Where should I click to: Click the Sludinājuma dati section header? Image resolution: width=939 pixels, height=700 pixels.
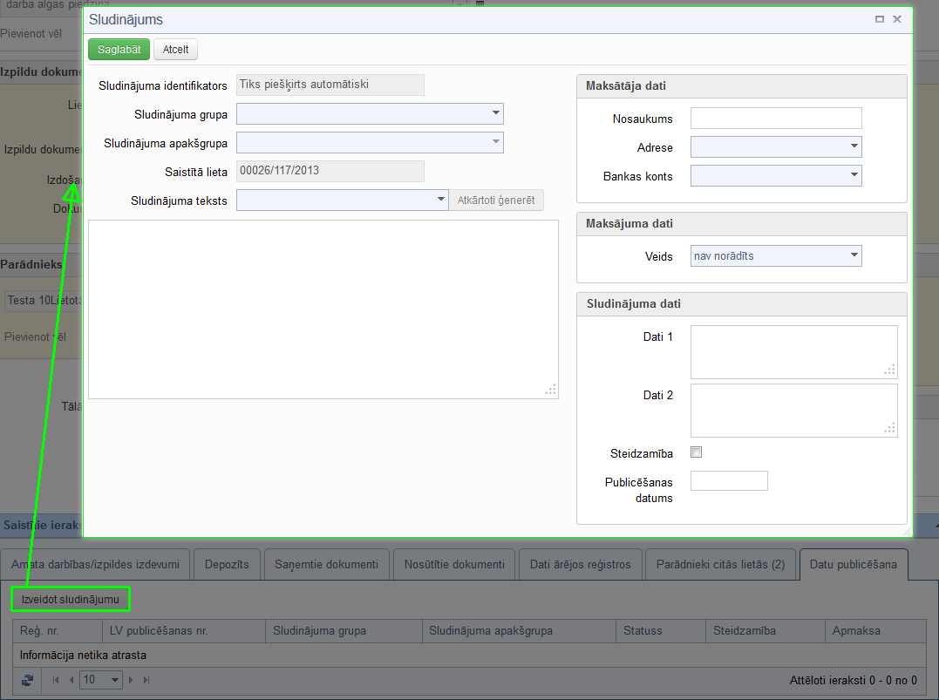(x=741, y=304)
